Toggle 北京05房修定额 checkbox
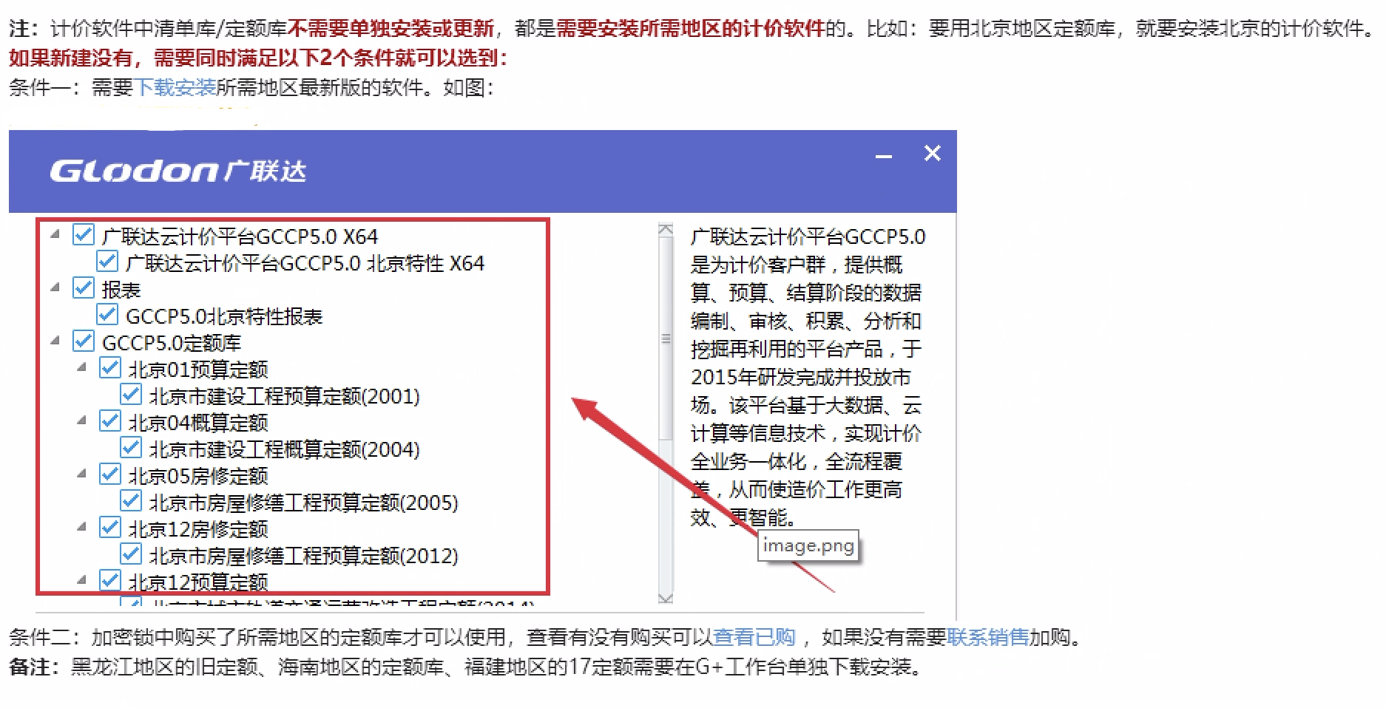 pos(109,474)
